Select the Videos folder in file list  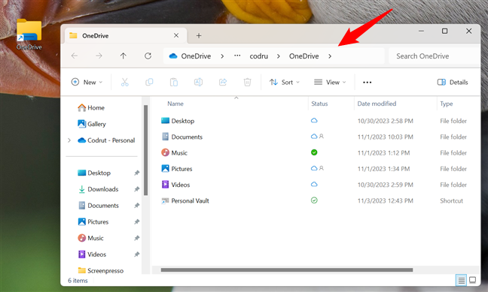175,185
